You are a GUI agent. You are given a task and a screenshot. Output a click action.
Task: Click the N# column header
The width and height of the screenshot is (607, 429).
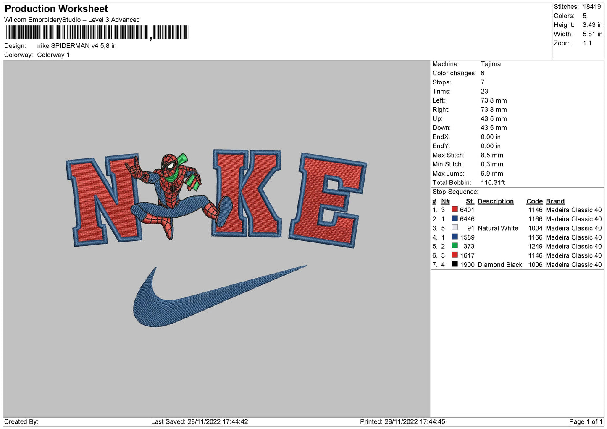pyautogui.click(x=445, y=201)
